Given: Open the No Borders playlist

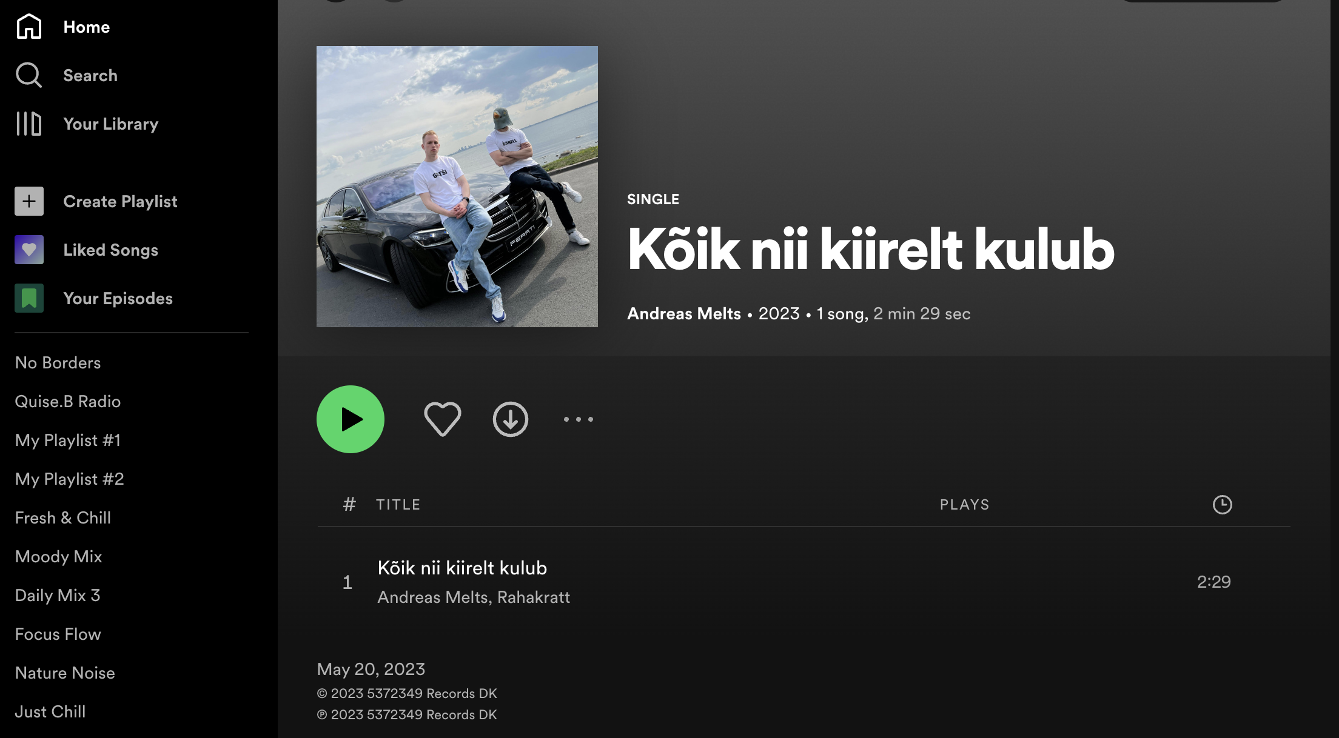Looking at the screenshot, I should pyautogui.click(x=58, y=362).
